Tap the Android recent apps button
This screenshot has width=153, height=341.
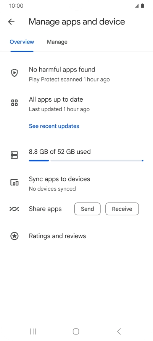click(x=33, y=331)
